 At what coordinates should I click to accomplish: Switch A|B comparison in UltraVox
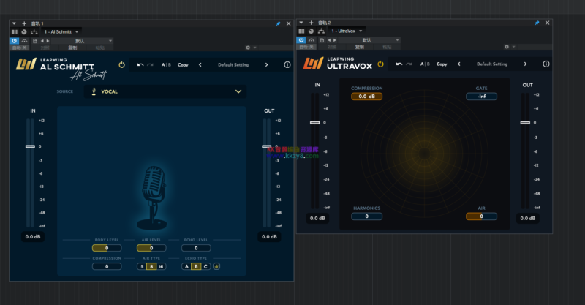click(x=425, y=64)
